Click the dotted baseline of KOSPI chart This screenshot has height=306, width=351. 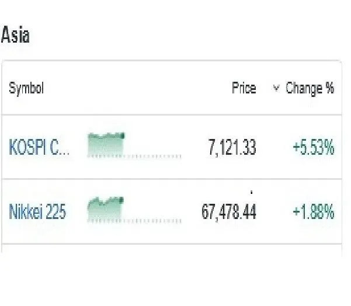(134, 157)
